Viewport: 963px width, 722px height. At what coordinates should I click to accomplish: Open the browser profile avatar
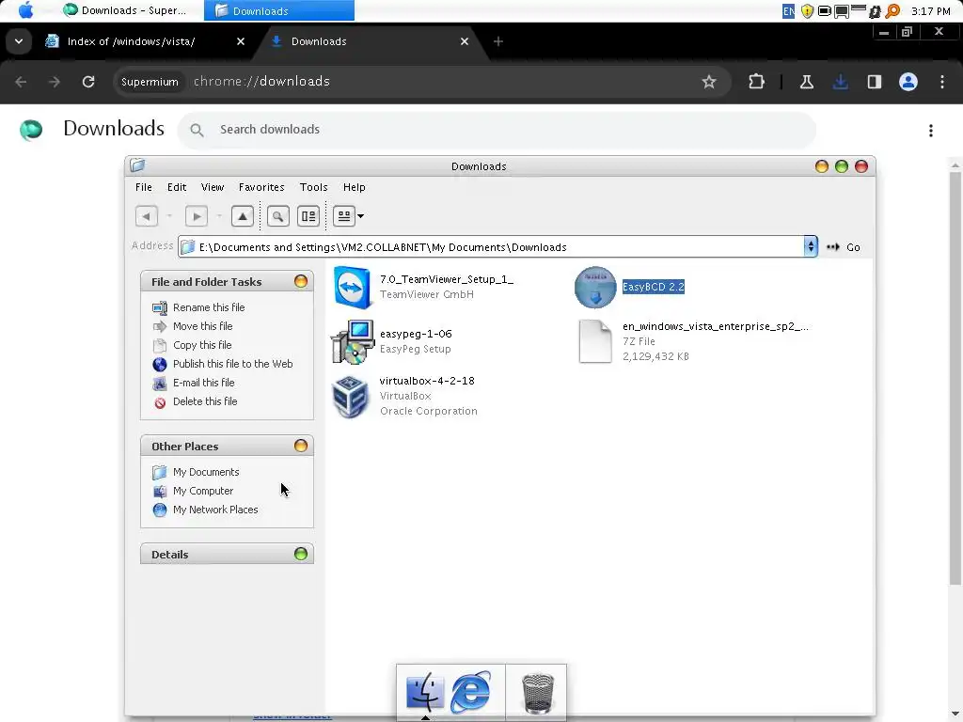(x=908, y=82)
